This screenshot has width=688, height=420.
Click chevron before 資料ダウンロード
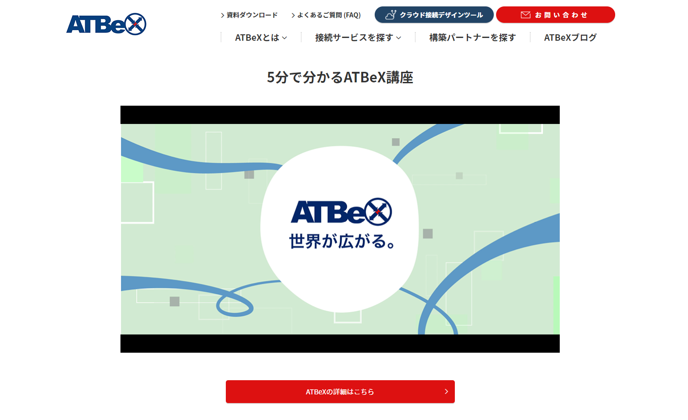[x=223, y=16]
